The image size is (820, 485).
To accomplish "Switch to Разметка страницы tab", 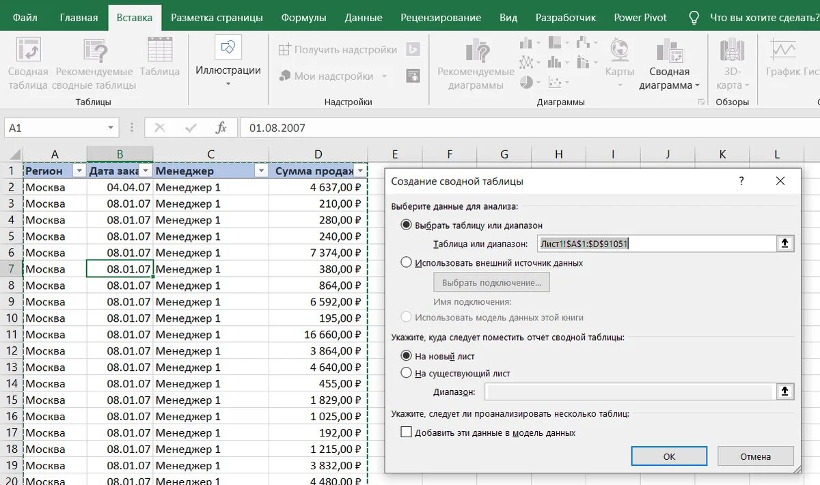I will tap(217, 18).
